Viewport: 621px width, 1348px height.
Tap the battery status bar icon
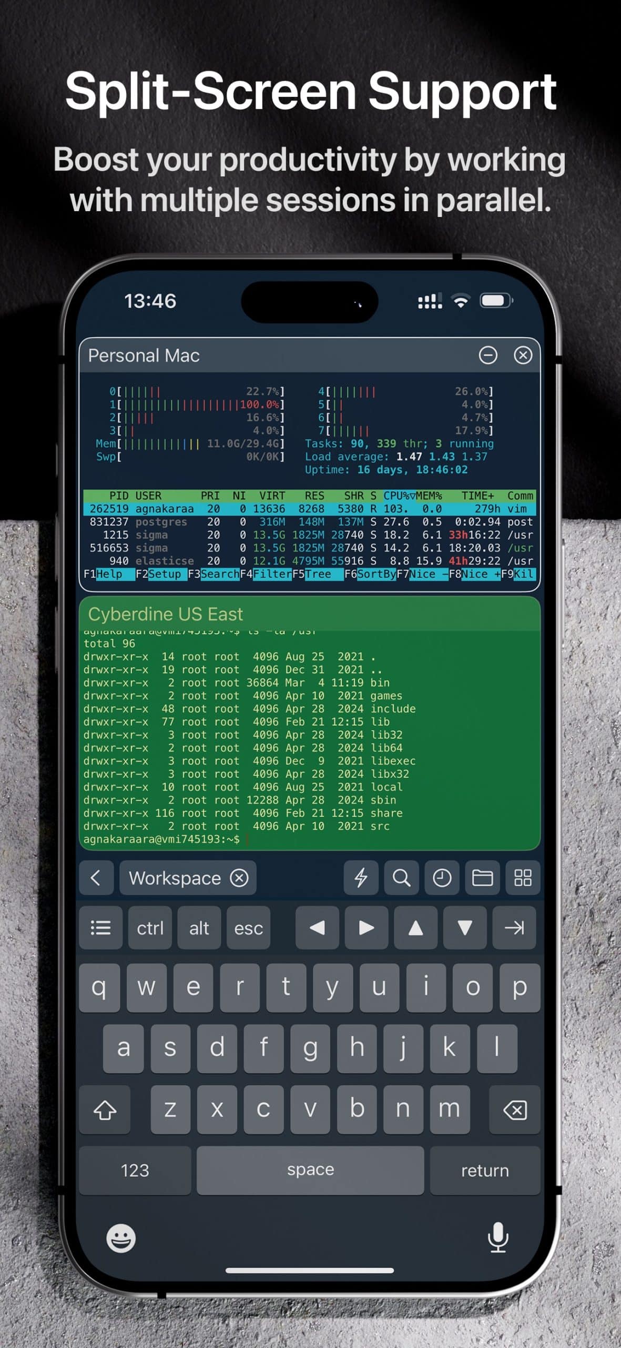496,301
